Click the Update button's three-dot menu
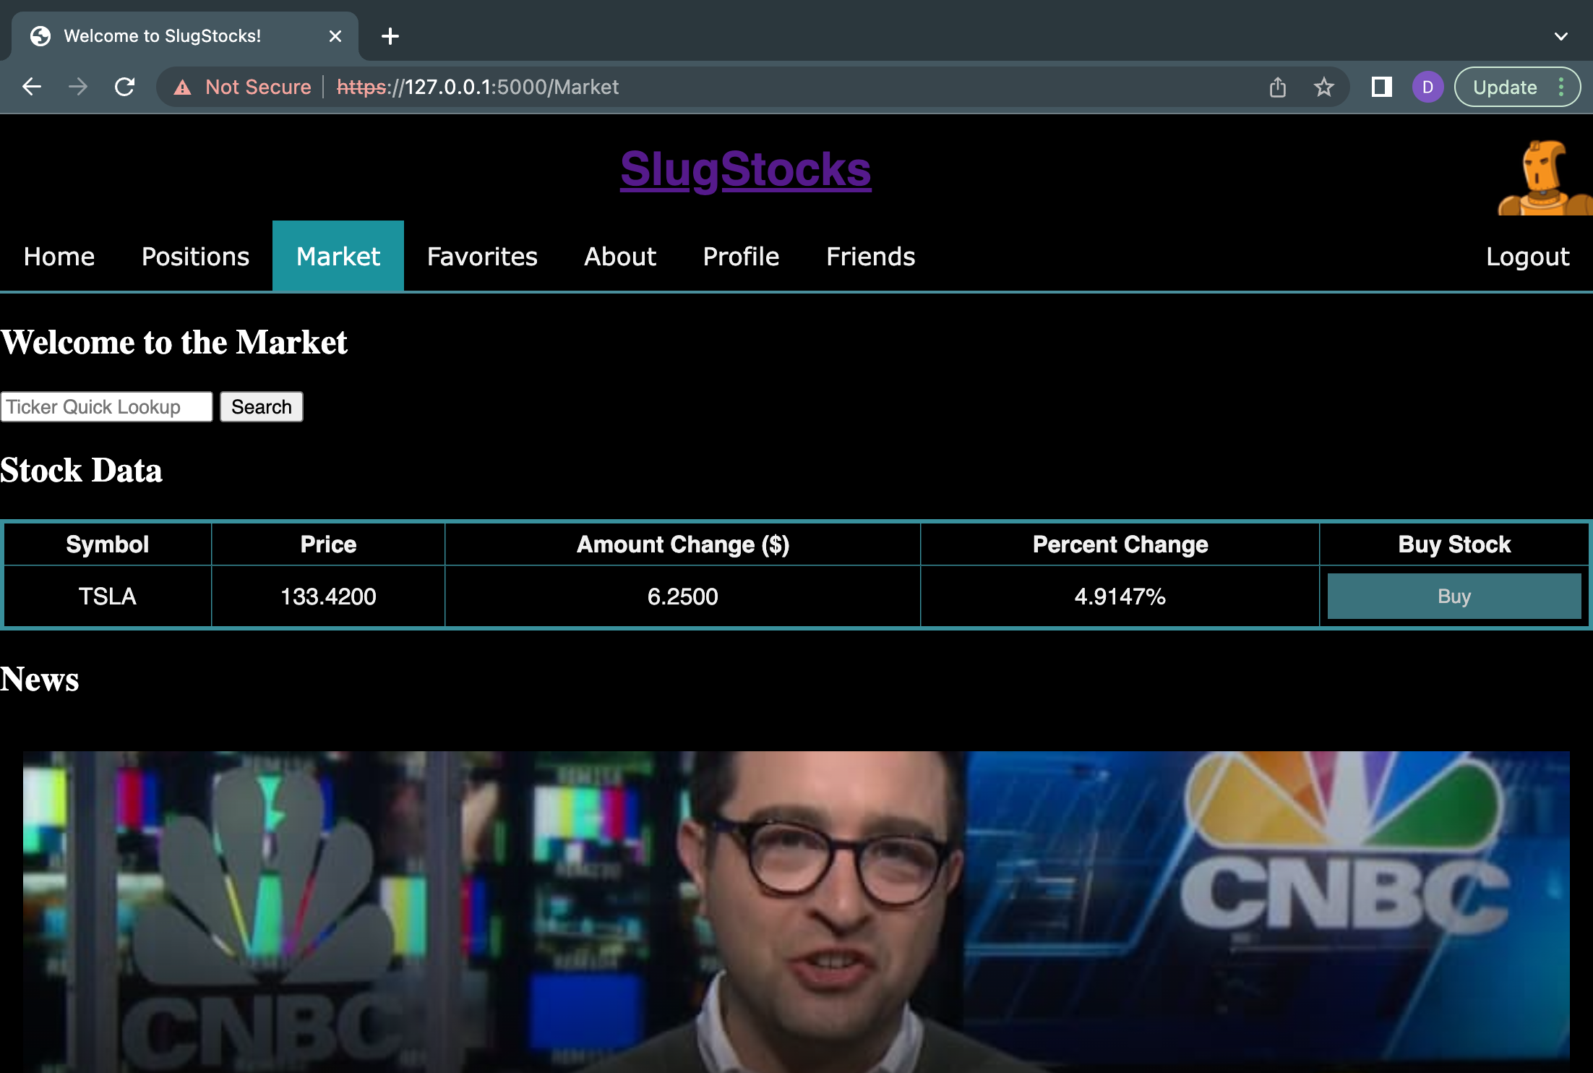1593x1073 pixels. pyautogui.click(x=1561, y=87)
